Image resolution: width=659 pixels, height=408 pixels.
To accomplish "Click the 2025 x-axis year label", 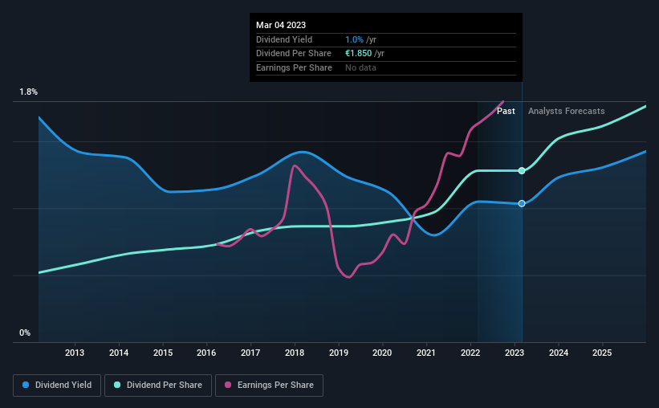I will (602, 353).
